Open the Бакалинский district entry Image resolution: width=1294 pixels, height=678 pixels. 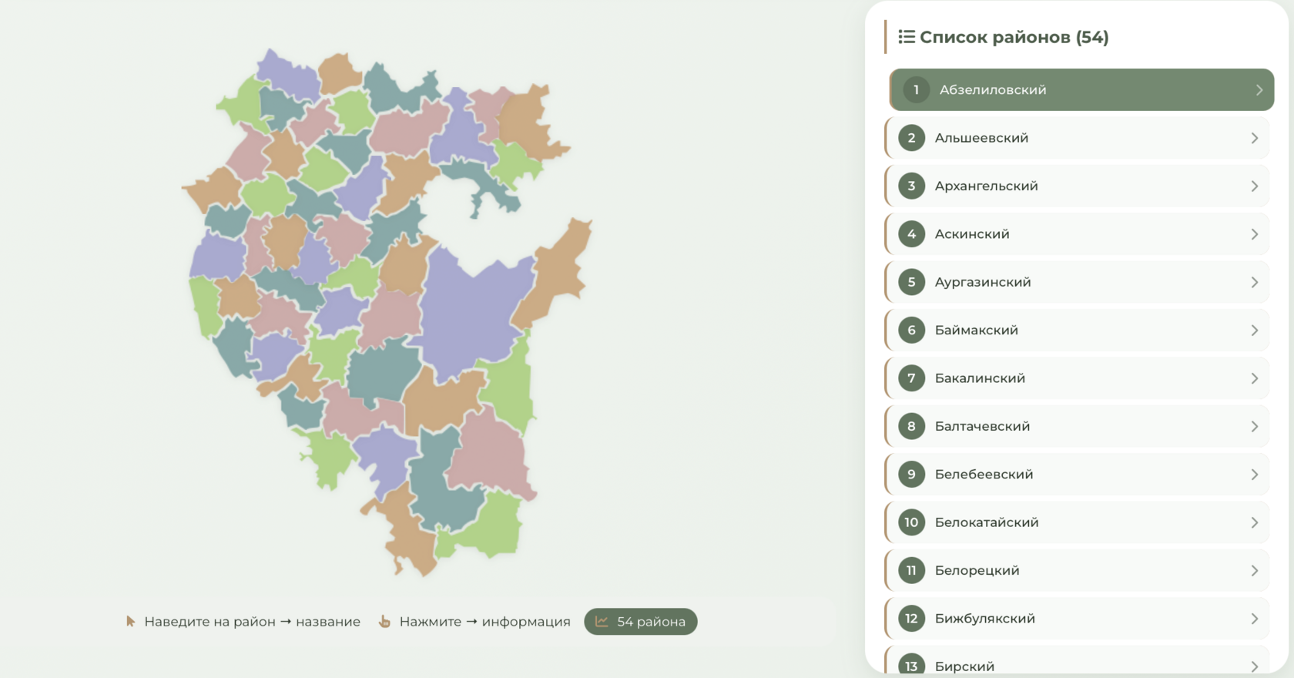coord(1077,378)
